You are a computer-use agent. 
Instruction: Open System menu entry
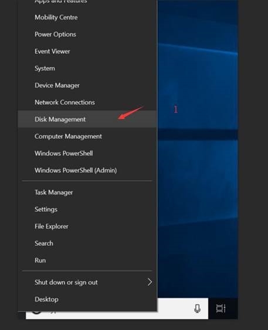87,68
